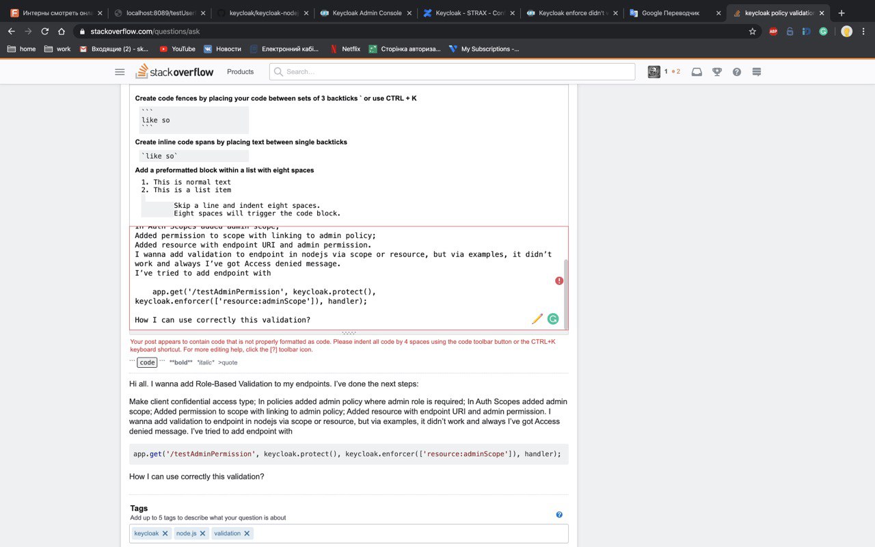Screen dimensions: 875x547
Task: Select the *italic* formatting help tab
Action: click(x=206, y=362)
